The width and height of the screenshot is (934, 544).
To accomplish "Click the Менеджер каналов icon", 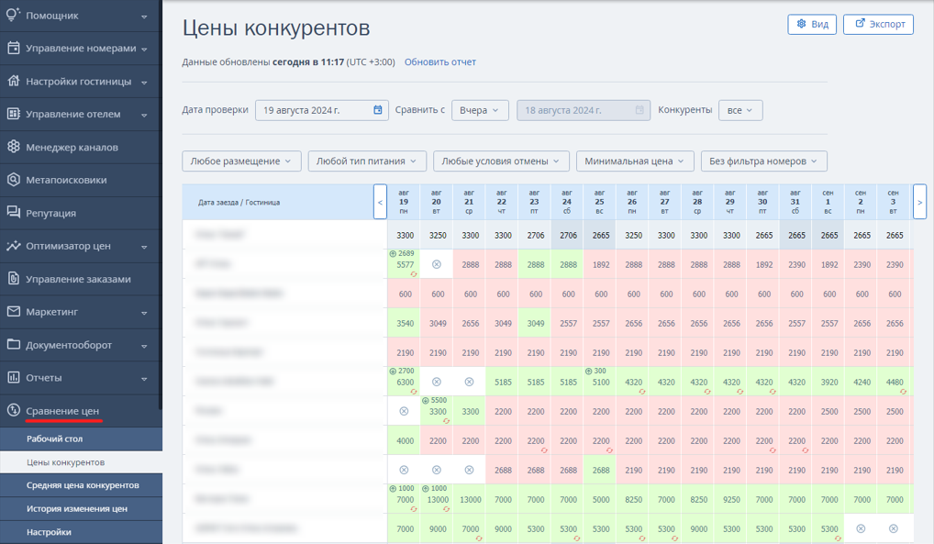I will point(13,147).
